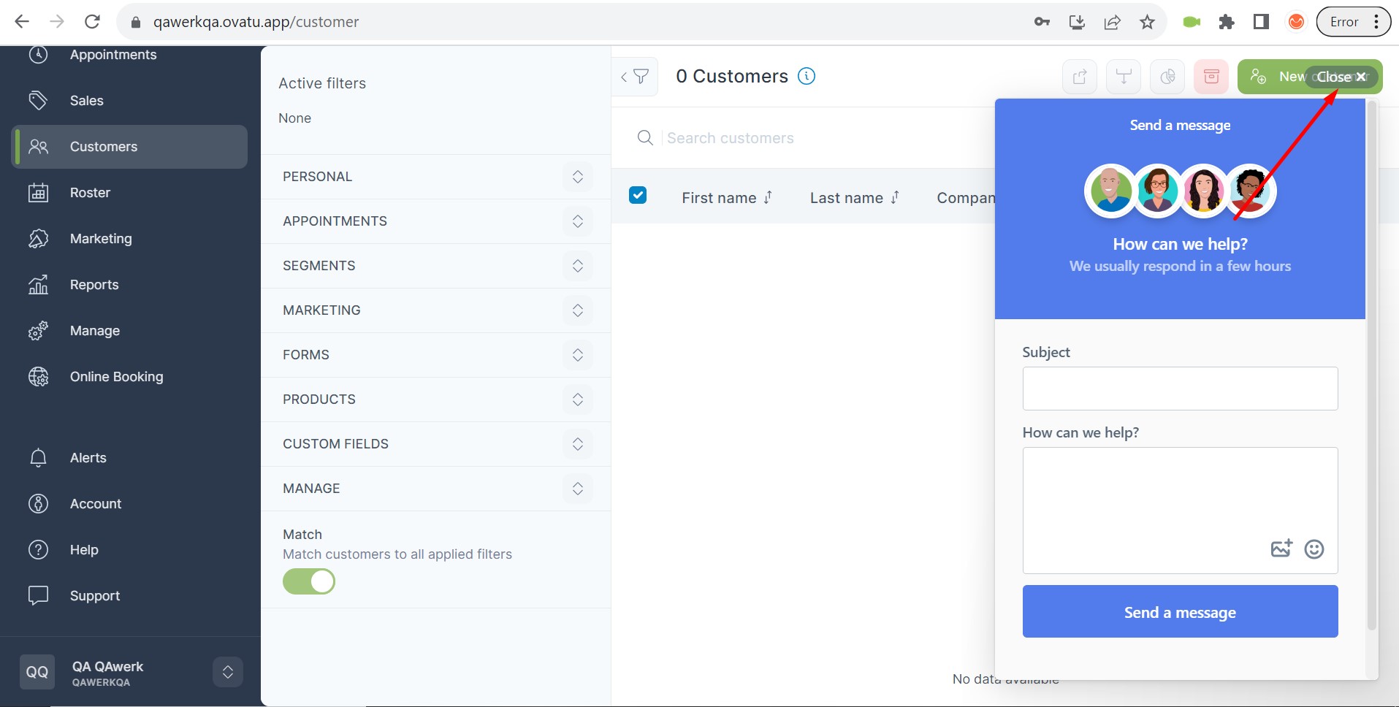This screenshot has width=1399, height=707.
Task: Expand the MARKETING filter group
Action: point(577,310)
